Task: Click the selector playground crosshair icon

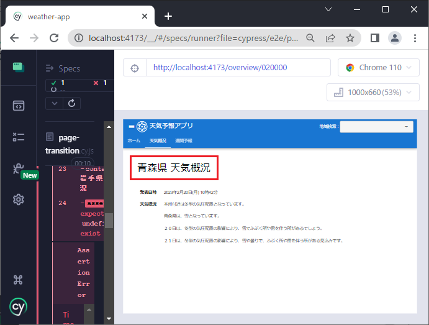Action: point(135,68)
